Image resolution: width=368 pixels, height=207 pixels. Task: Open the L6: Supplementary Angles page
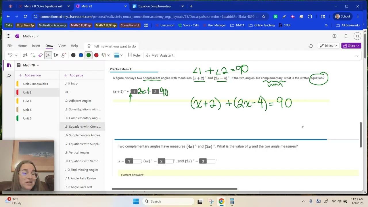82,135
